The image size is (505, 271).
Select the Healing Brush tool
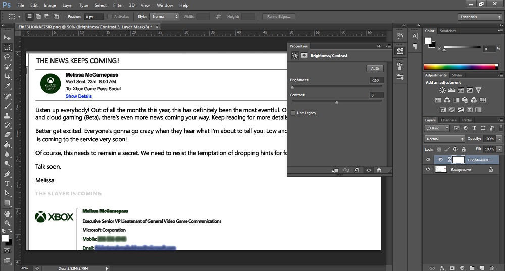[x=7, y=96]
